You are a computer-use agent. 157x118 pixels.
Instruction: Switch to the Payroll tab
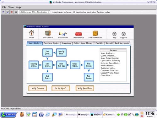[x=109, y=43]
